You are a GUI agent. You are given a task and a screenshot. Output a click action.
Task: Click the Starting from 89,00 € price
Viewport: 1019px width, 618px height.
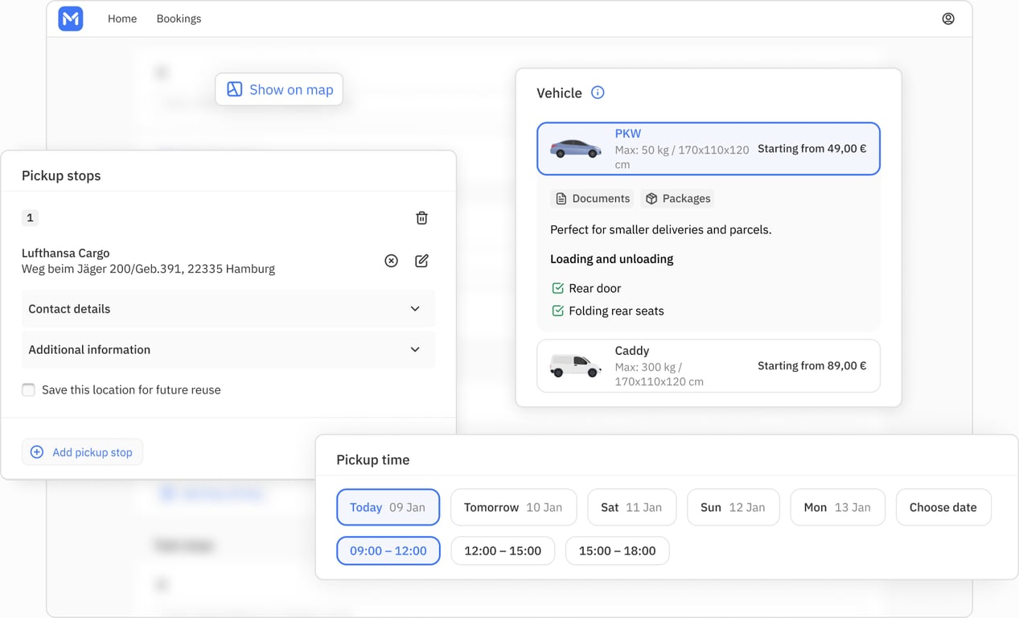click(x=812, y=366)
